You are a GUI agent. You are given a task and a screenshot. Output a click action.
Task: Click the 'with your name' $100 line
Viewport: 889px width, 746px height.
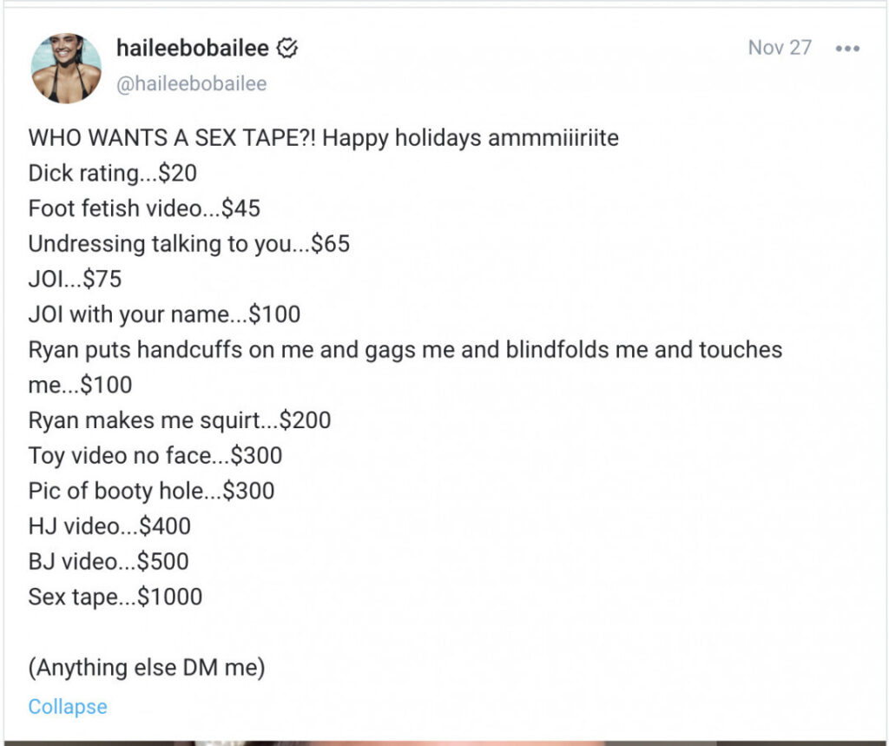point(164,314)
